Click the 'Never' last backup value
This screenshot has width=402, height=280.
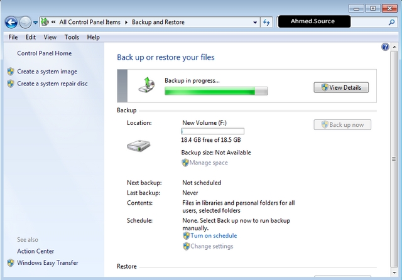click(190, 193)
